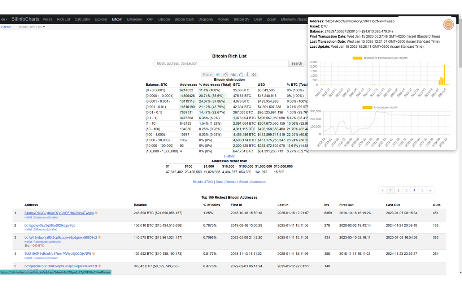Switch to Litecoin in the navbar
The height and width of the screenshot is (289, 462).
pyautogui.click(x=164, y=20)
